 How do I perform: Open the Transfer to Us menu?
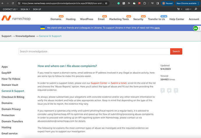(x=156, y=19)
